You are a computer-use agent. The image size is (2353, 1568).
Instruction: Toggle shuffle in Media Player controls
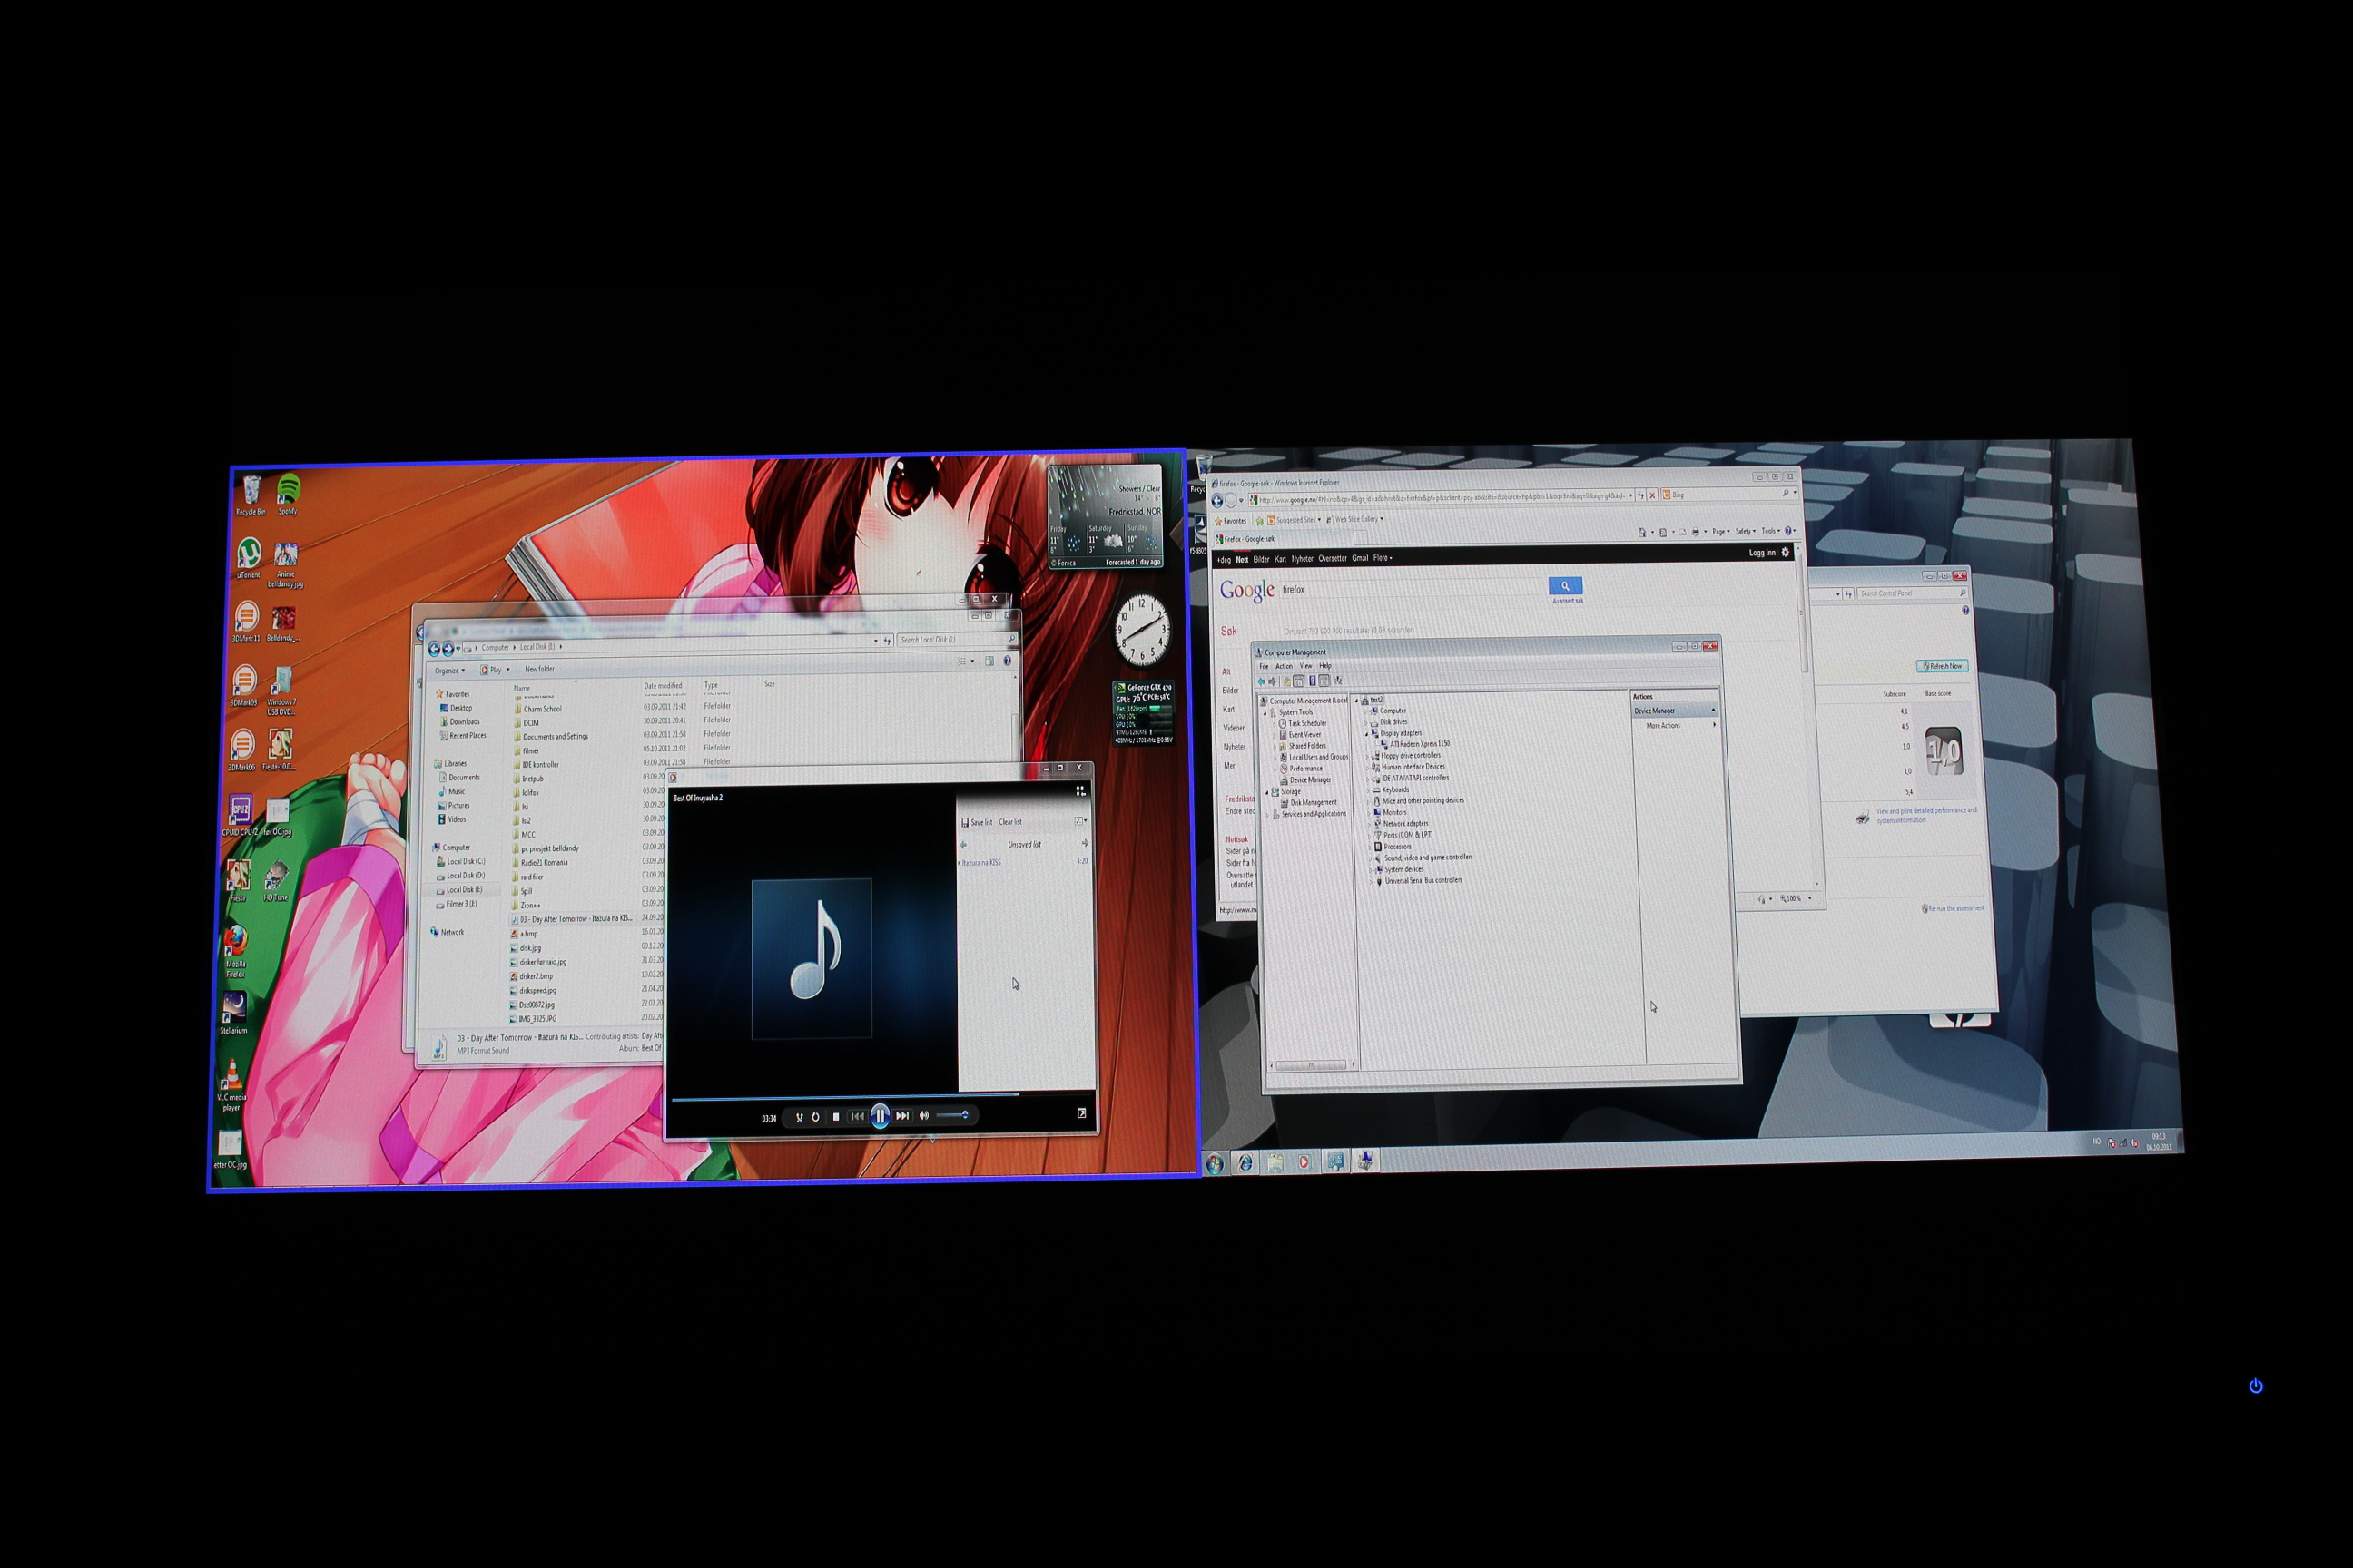(x=800, y=1117)
